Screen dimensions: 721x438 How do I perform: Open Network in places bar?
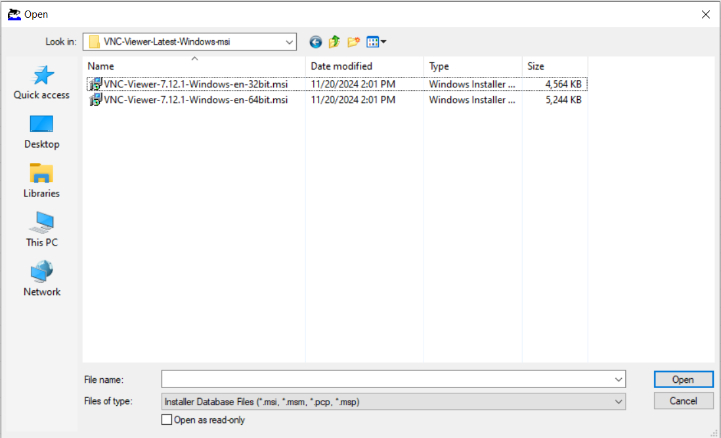click(41, 279)
